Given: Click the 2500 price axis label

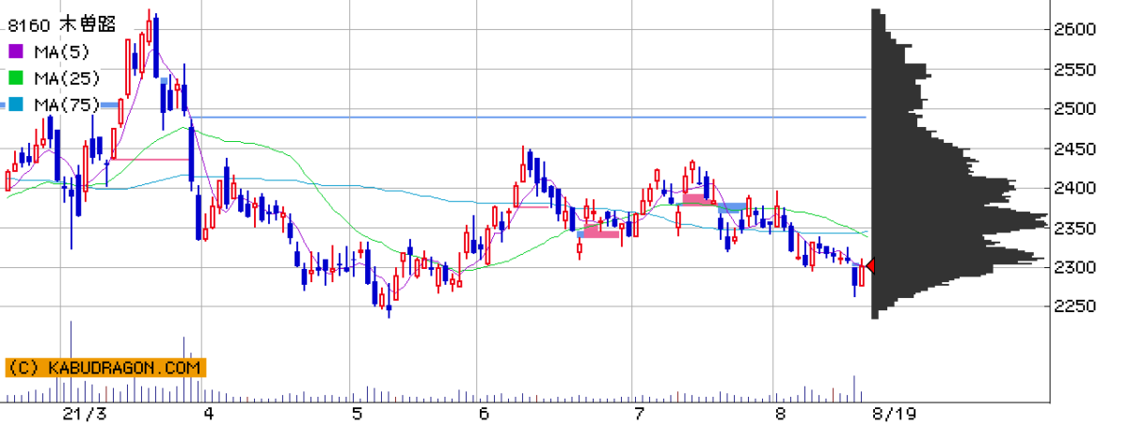Looking at the screenshot, I should pos(1074,109).
